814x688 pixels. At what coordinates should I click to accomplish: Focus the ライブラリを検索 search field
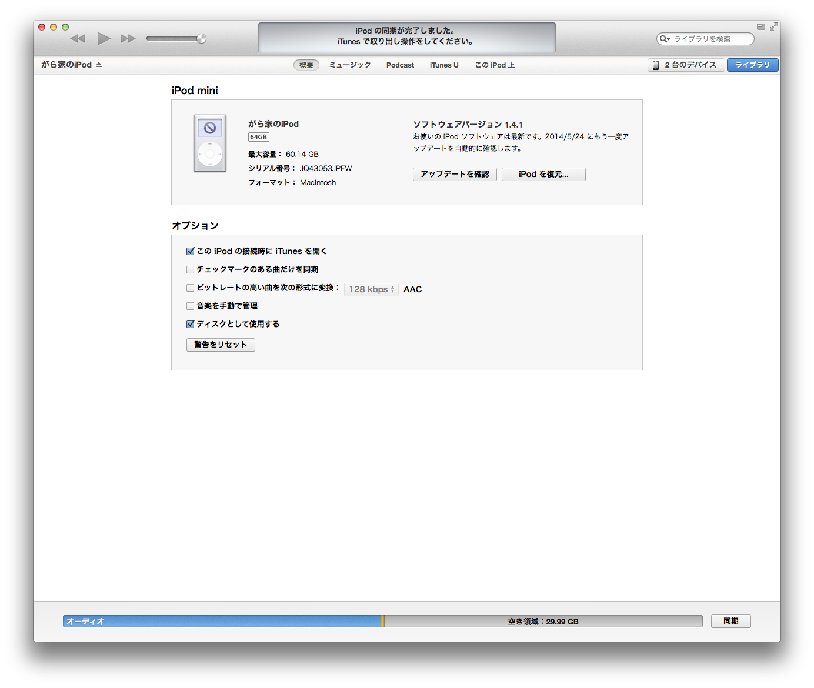(705, 39)
